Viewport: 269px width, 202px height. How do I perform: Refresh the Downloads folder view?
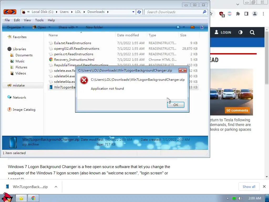tap(139, 12)
